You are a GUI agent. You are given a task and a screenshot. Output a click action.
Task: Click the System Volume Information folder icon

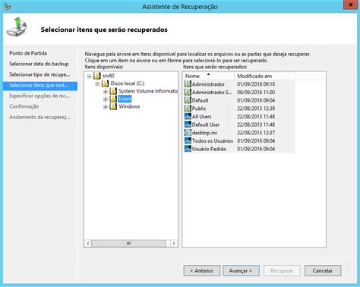pos(113,91)
